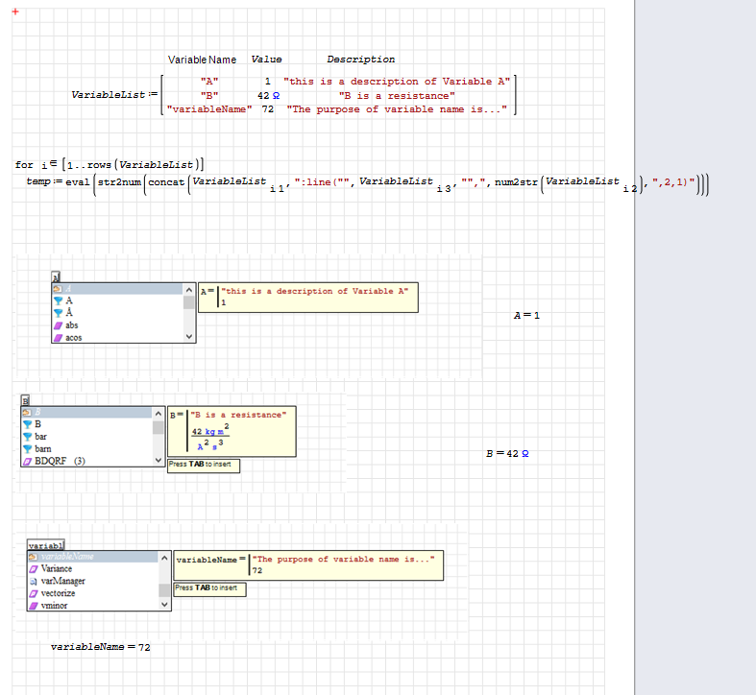Pick the varManager autocomplete entry
The width and height of the screenshot is (756, 695).
click(x=62, y=581)
